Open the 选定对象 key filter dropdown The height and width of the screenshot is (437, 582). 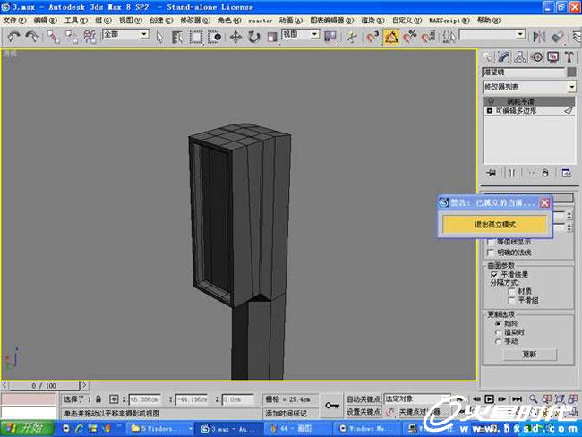coord(417,398)
